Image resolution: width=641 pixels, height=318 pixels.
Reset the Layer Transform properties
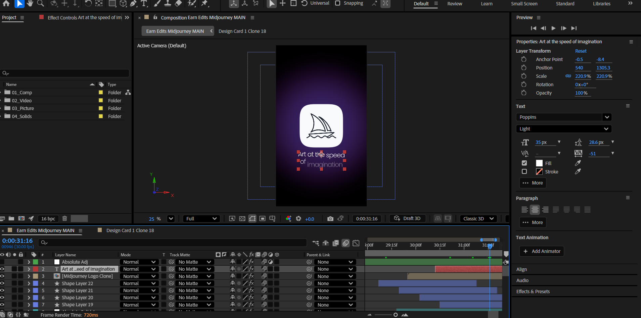pyautogui.click(x=581, y=51)
